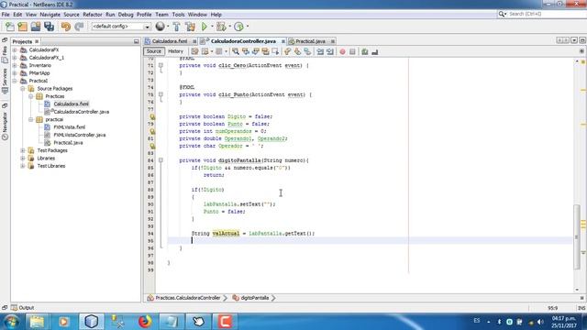Select the PMartApp project

tap(39, 73)
